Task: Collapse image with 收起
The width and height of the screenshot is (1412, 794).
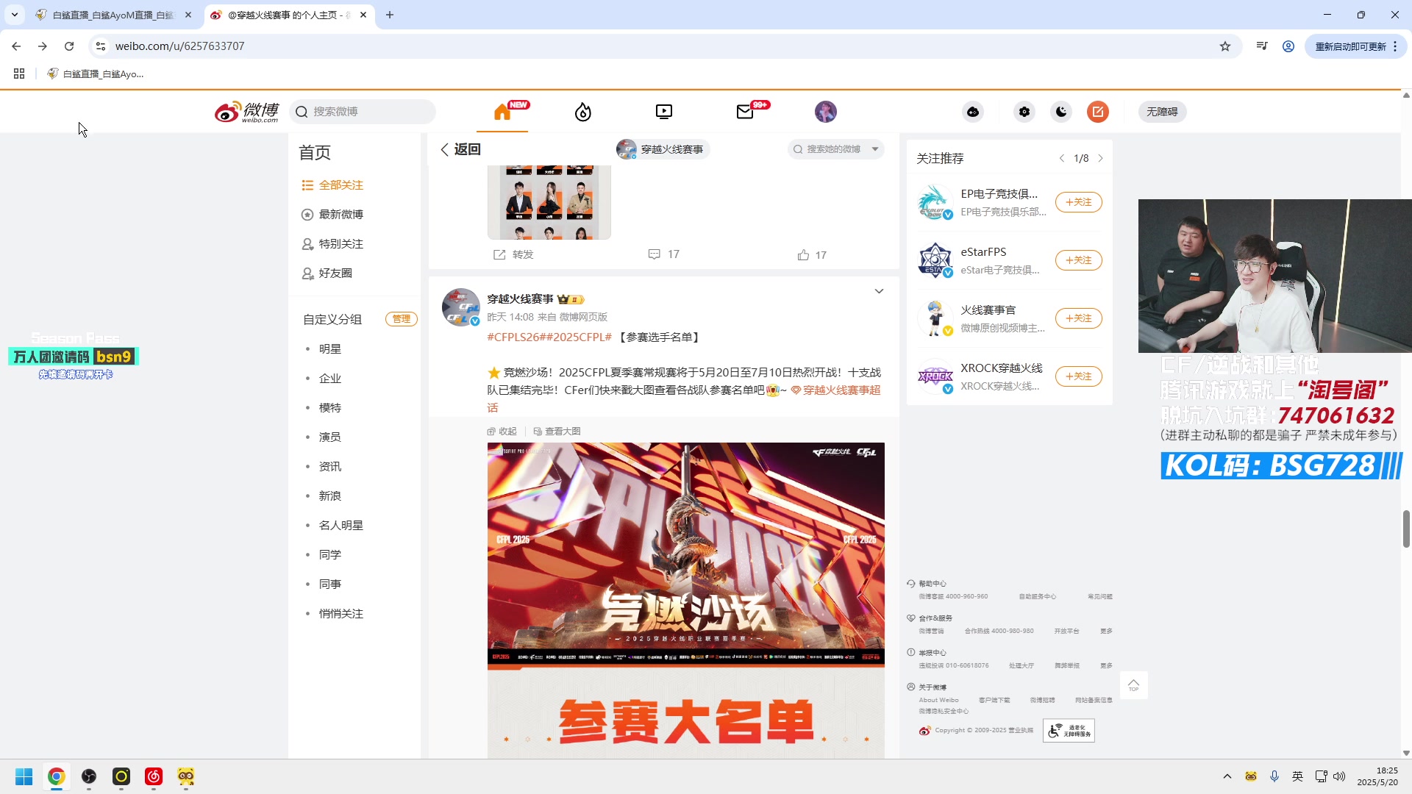Action: pos(502,432)
